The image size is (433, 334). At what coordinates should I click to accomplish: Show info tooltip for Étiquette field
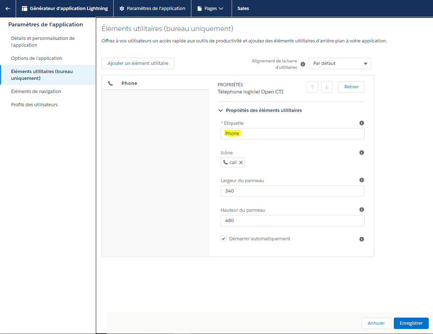point(362,123)
